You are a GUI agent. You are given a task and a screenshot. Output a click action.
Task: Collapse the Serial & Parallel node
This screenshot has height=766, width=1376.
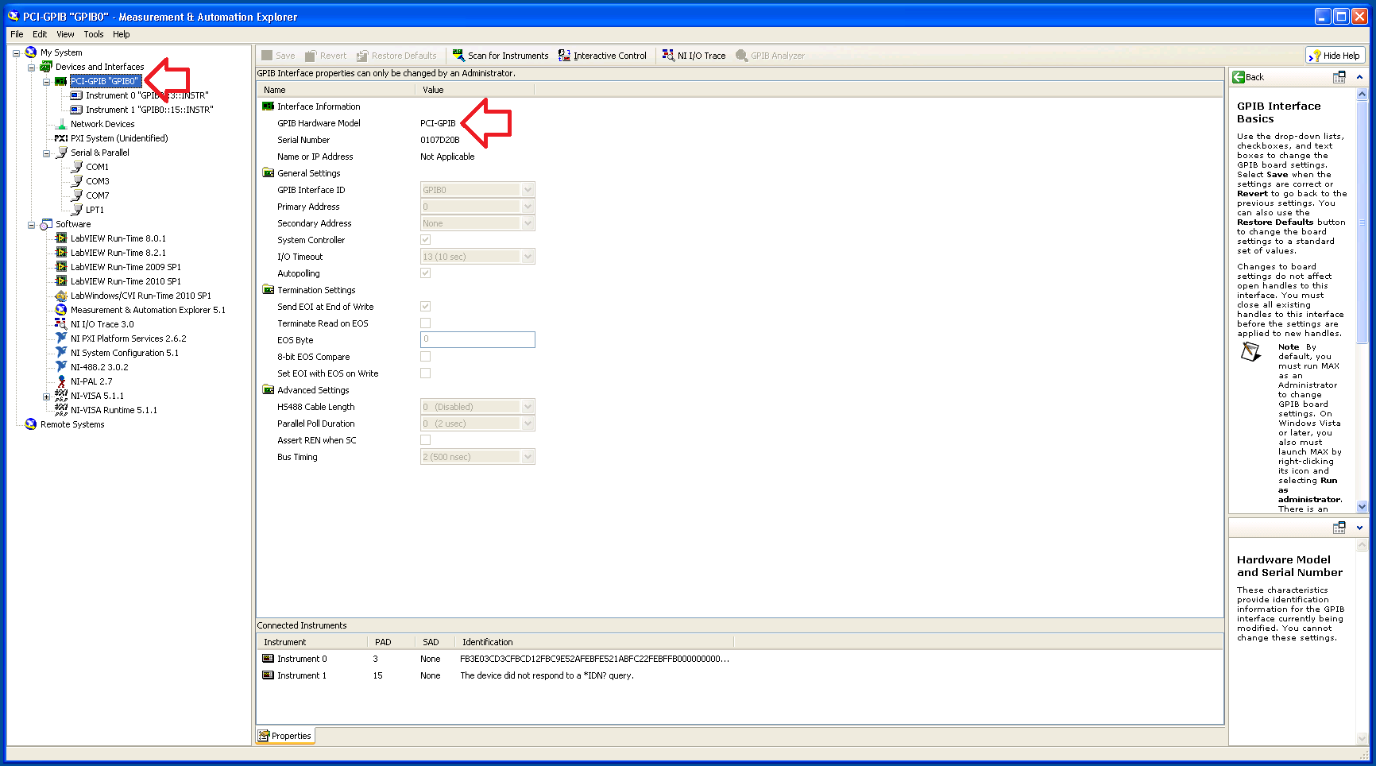tap(46, 153)
